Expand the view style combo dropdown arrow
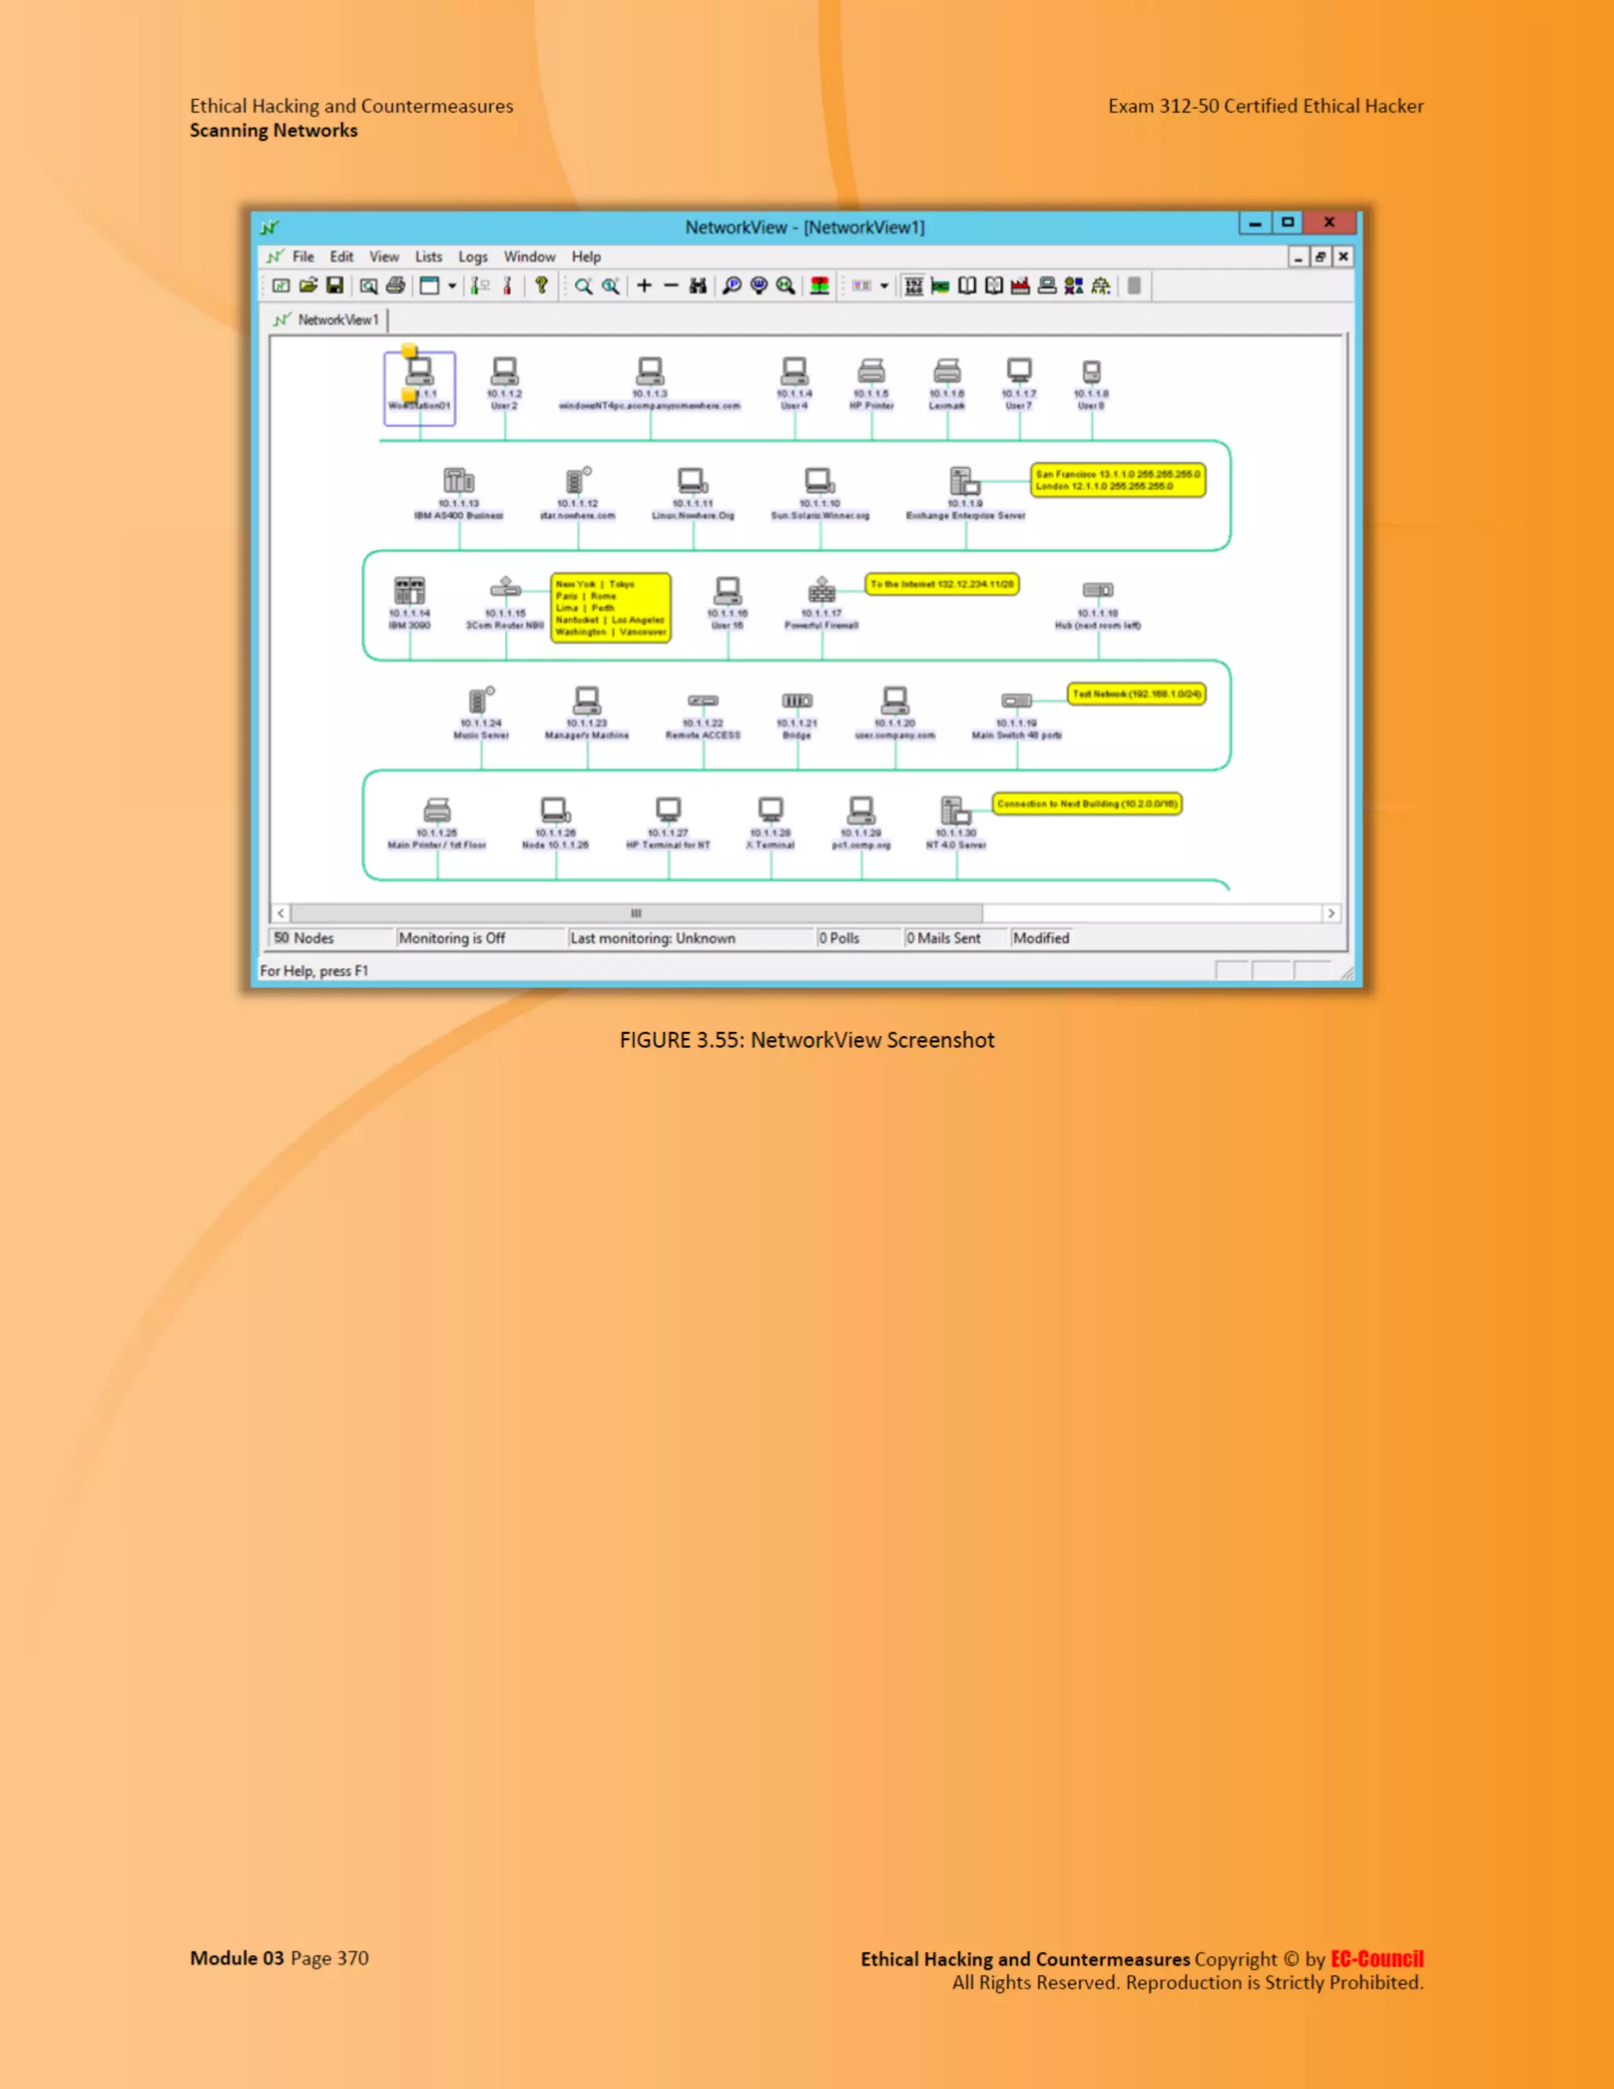This screenshot has height=2089, width=1614. 884,286
